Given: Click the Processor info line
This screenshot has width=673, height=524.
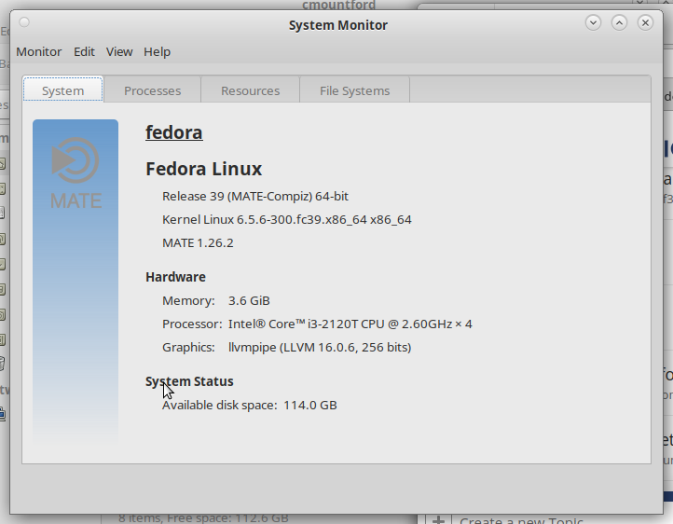Looking at the screenshot, I should coord(317,324).
